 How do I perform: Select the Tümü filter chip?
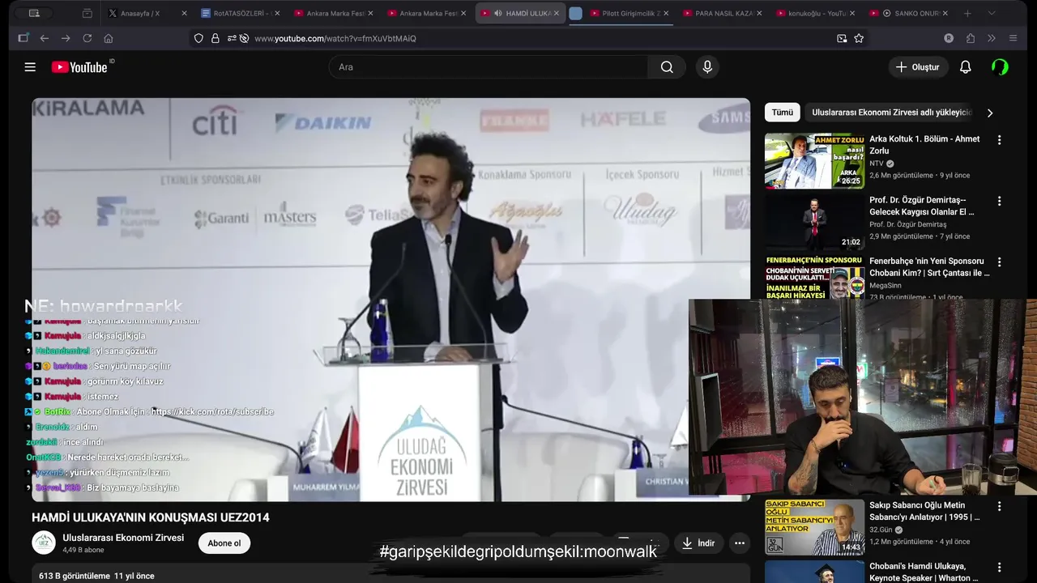[783, 113]
